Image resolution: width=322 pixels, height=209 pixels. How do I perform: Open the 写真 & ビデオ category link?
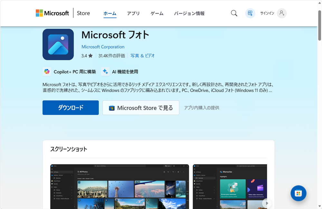[x=143, y=56]
